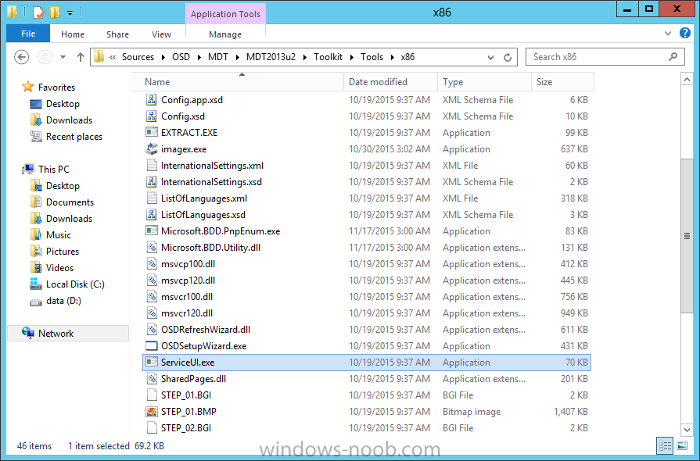The height and width of the screenshot is (461, 700).
Task: Click New folder icon in quick access toolbar
Action: [56, 12]
